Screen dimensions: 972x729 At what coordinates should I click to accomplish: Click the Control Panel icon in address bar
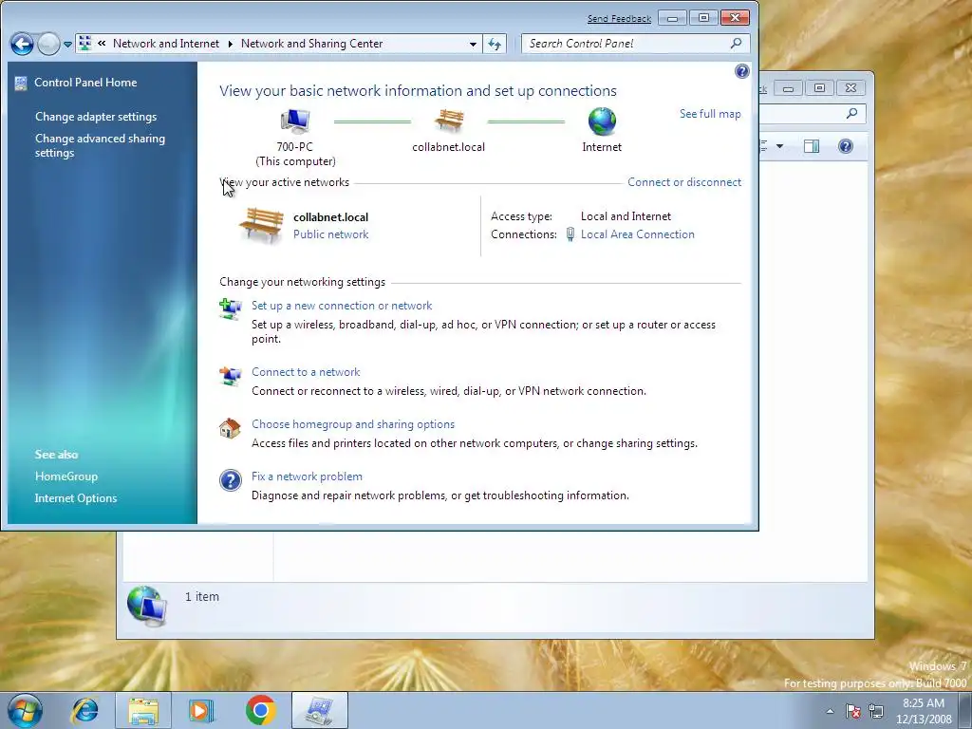pos(85,44)
